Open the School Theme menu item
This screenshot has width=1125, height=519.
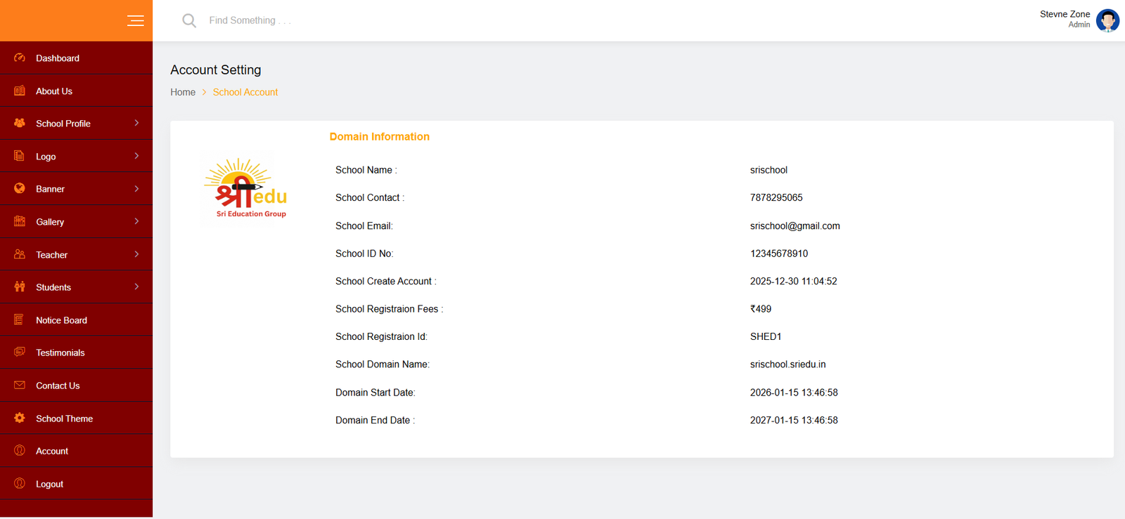point(76,418)
